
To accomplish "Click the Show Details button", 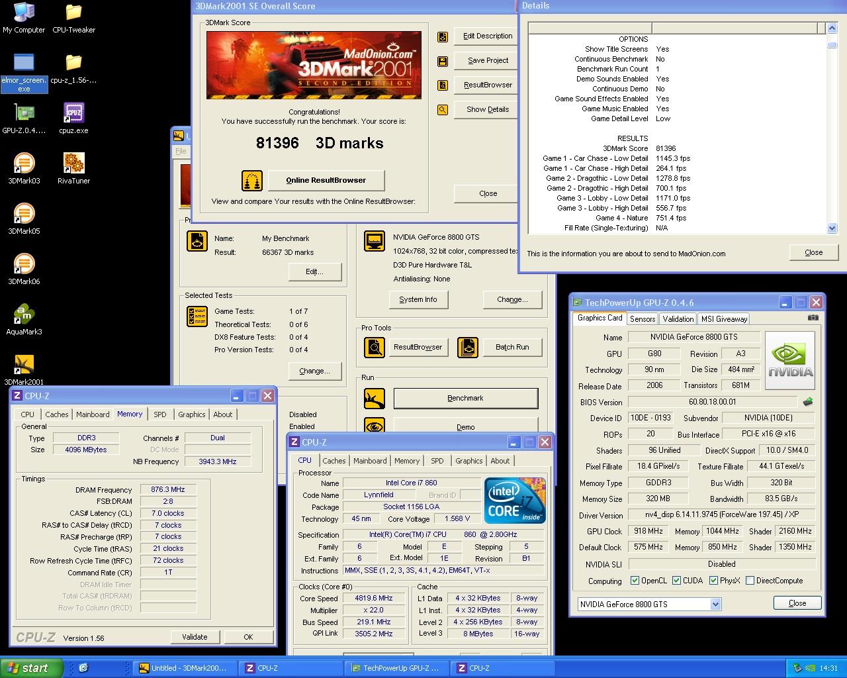I will coord(488,110).
